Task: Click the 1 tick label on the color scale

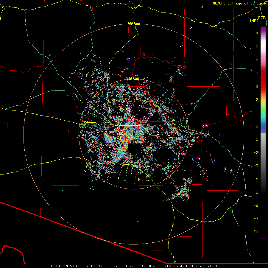Action: 257,113
